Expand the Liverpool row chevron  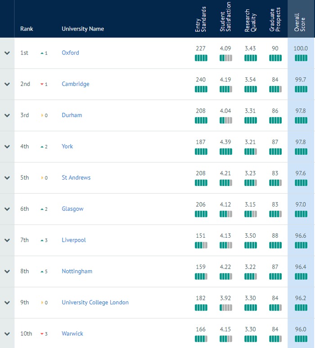(7, 240)
